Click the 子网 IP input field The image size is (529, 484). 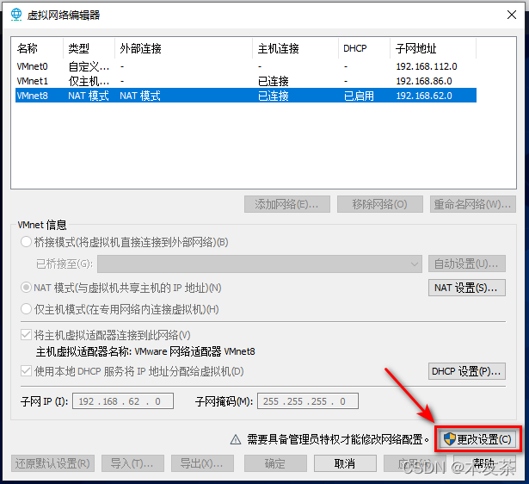123,401
